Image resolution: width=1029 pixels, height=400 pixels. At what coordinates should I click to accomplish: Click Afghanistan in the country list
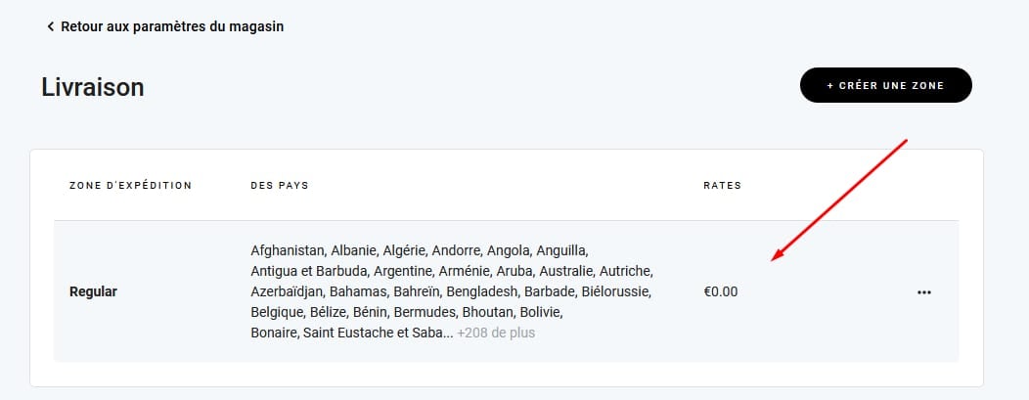click(x=288, y=250)
